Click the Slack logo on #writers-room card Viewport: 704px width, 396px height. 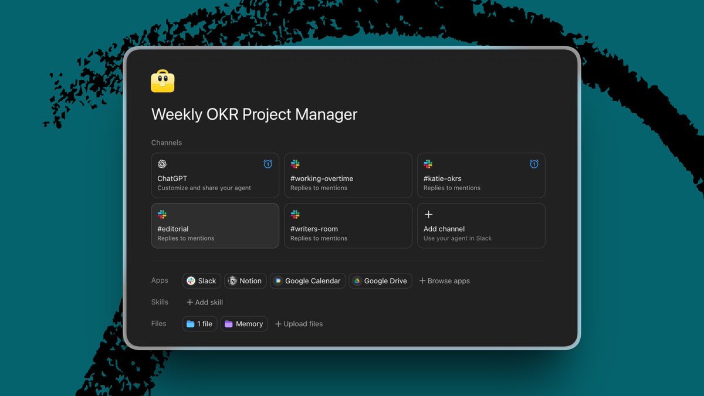click(295, 215)
